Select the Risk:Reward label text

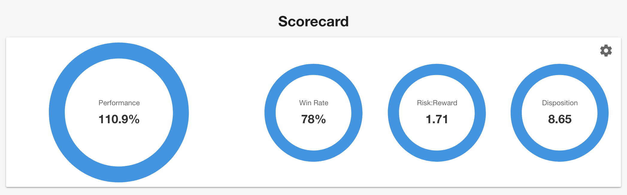(437, 103)
